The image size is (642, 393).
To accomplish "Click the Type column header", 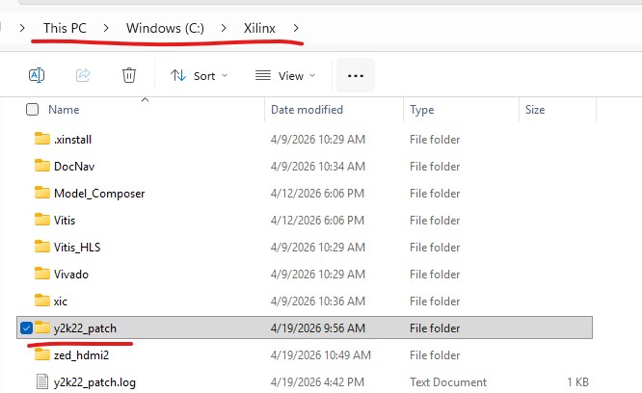I will click(x=422, y=110).
